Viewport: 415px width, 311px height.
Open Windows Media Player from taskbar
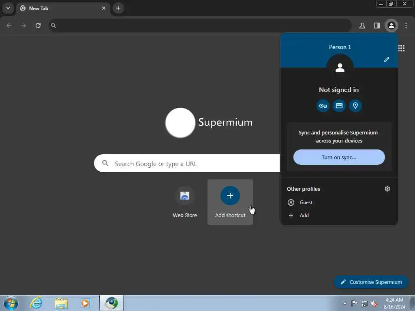point(86,303)
